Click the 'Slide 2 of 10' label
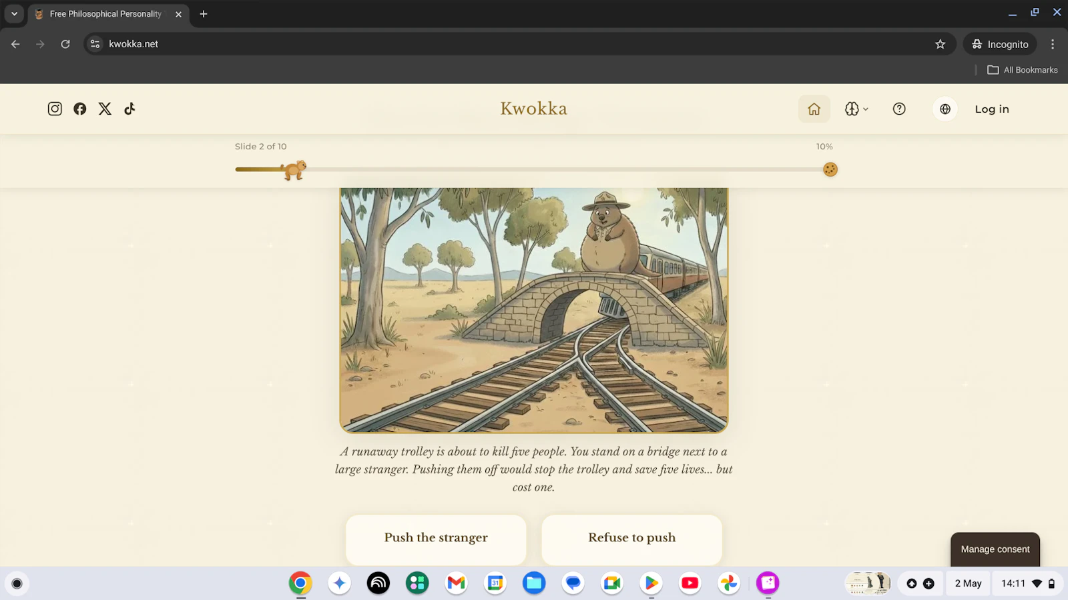The width and height of the screenshot is (1068, 600). pos(261,147)
